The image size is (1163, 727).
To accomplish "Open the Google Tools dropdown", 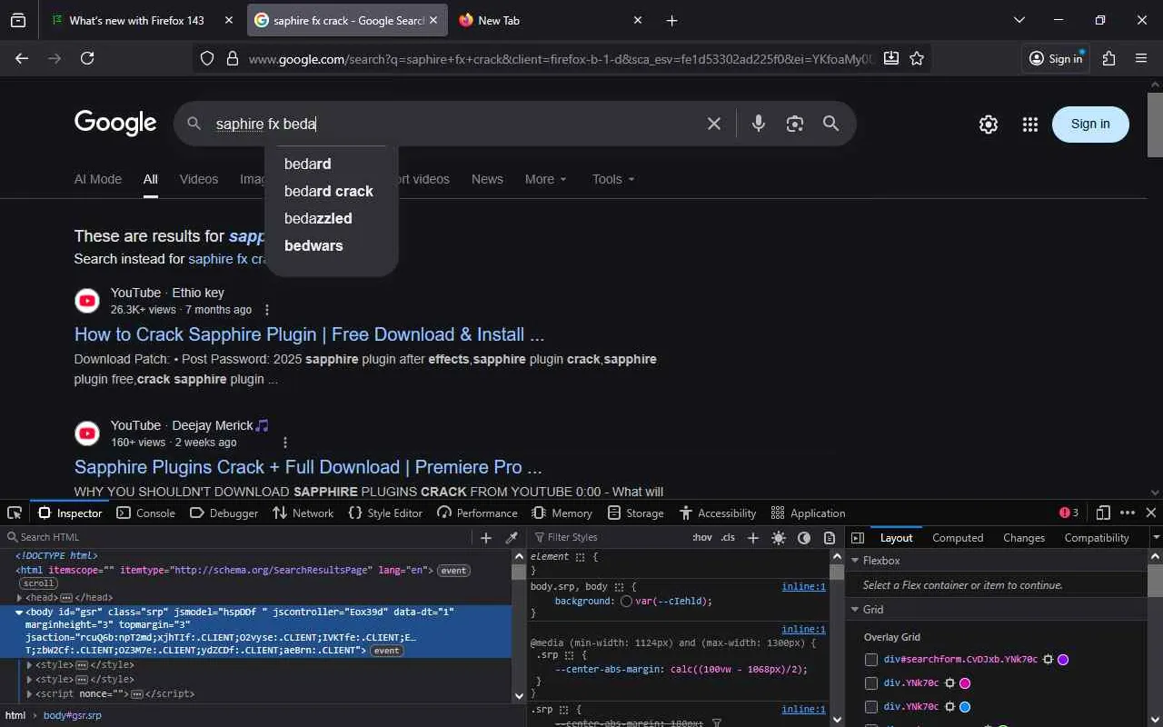I will 613,179.
